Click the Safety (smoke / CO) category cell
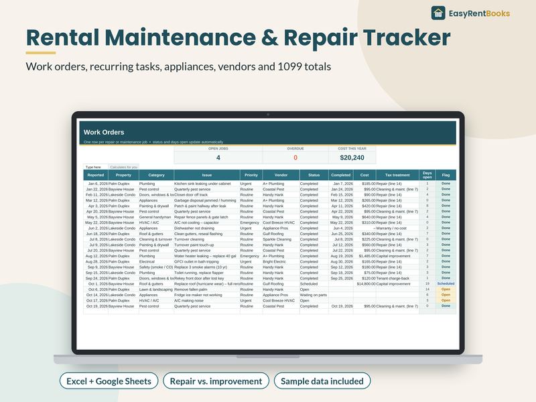This screenshot has height=402, width=536. click(x=156, y=267)
